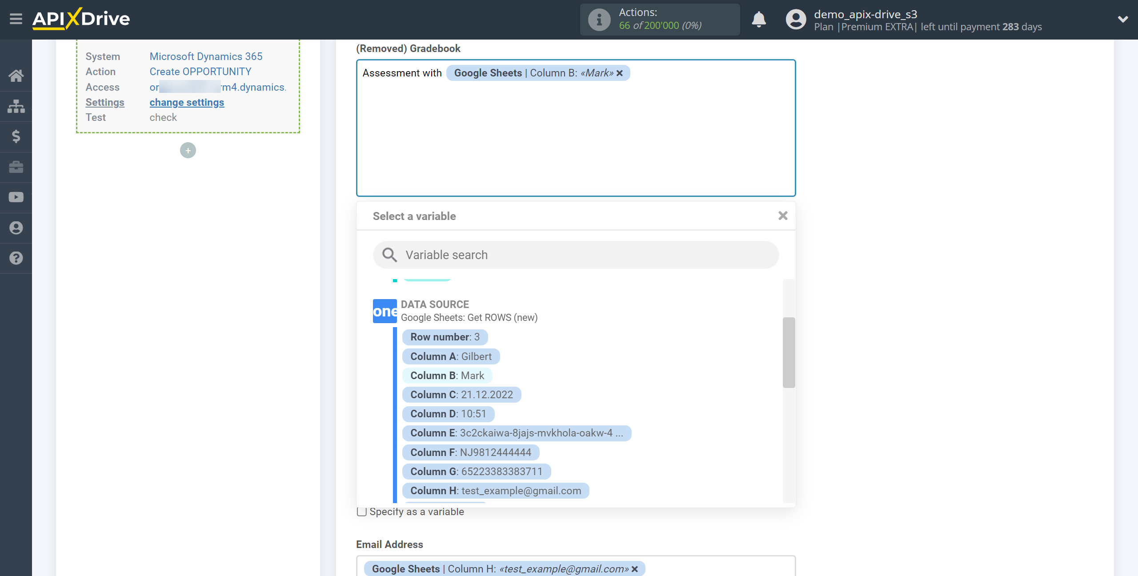Click the Variable search magnifier icon
This screenshot has width=1138, height=576.
click(x=390, y=255)
